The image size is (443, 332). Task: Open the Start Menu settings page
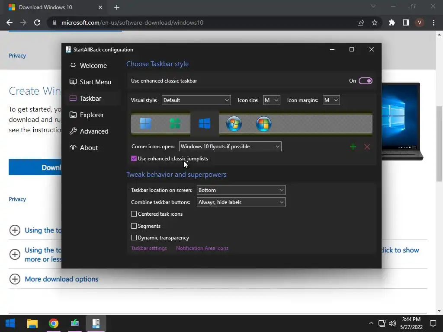pyautogui.click(x=93, y=82)
